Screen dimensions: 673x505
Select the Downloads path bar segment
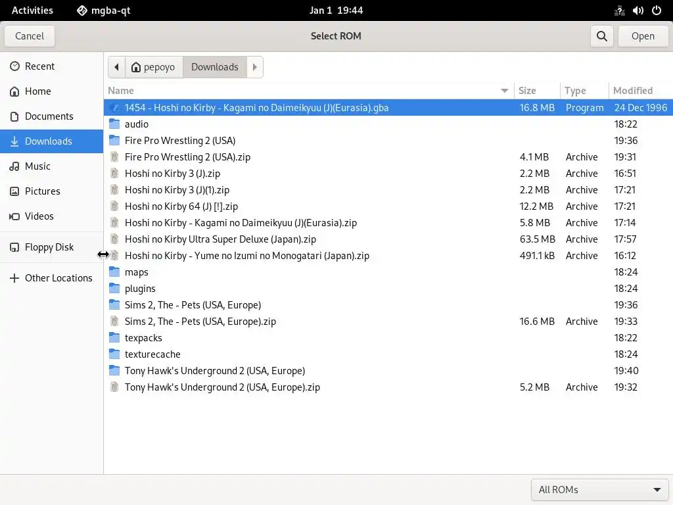pyautogui.click(x=215, y=67)
